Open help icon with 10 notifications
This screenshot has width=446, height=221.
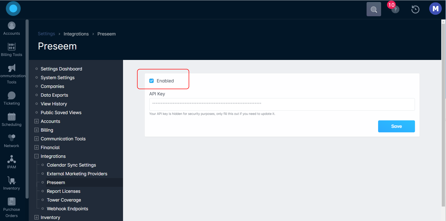395,9
